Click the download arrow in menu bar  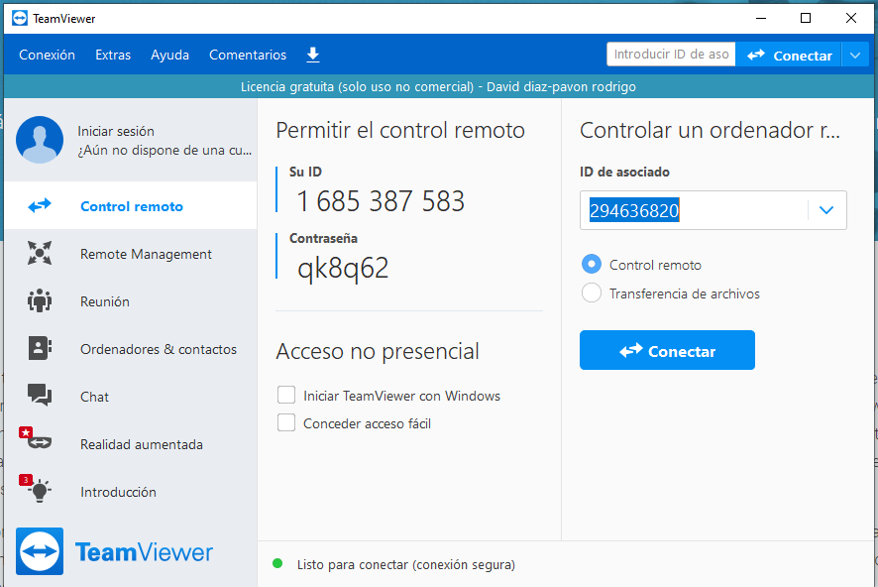pos(313,55)
